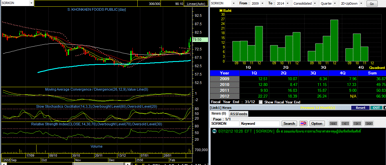This screenshot has height=165, width=386.
Task: Click the Page : 1/1 indicator
Action: pos(222,119)
